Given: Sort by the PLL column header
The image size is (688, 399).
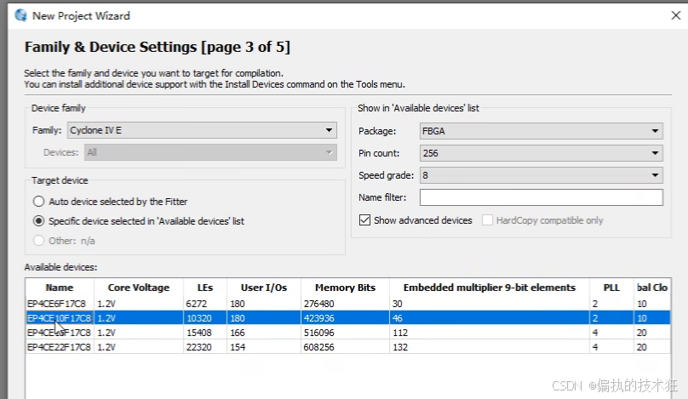Looking at the screenshot, I should (611, 288).
